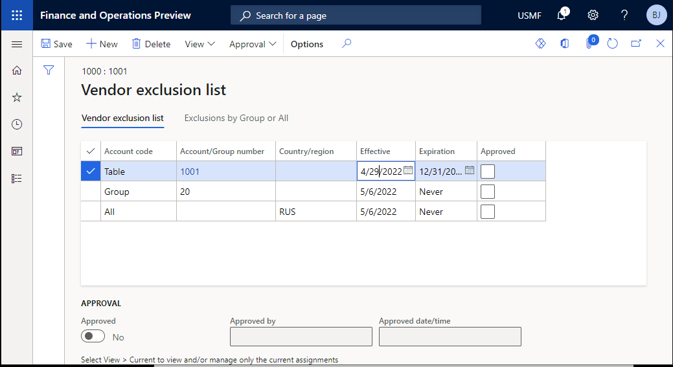Sort by Account/Group number column header

(x=226, y=151)
